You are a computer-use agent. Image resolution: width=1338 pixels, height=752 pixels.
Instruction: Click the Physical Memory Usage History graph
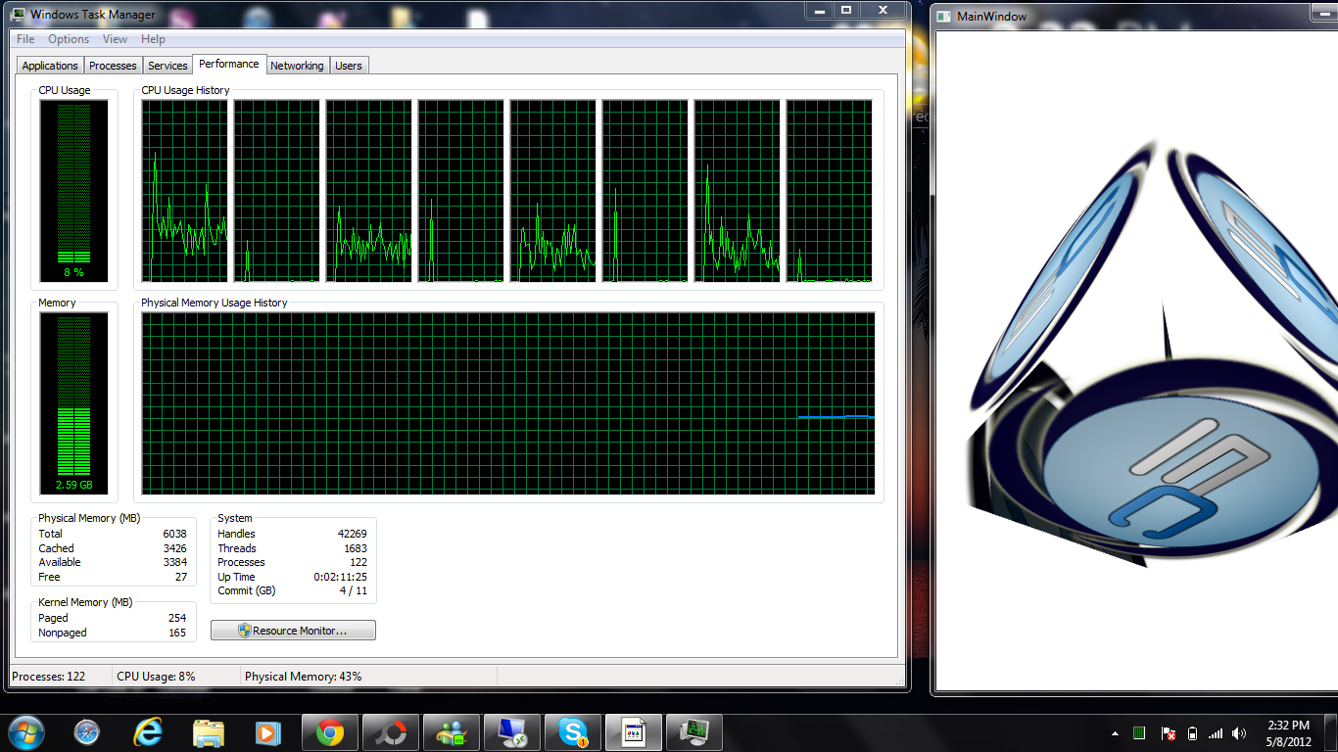pos(508,403)
